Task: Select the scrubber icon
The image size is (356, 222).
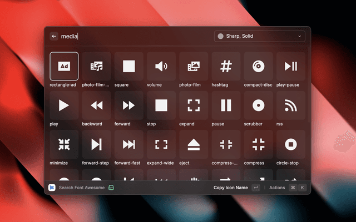Action: pos(258,105)
